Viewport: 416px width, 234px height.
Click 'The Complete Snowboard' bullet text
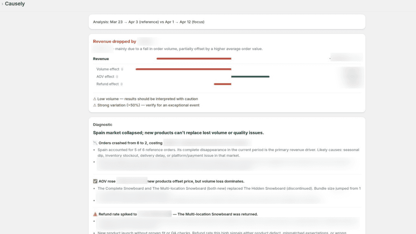(x=229, y=188)
